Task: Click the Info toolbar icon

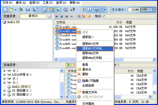Action: click(90, 10)
